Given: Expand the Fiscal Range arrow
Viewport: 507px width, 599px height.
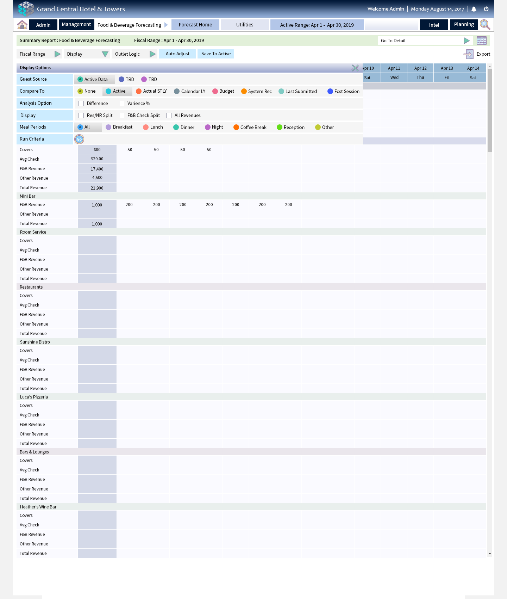Looking at the screenshot, I should pyautogui.click(x=57, y=54).
